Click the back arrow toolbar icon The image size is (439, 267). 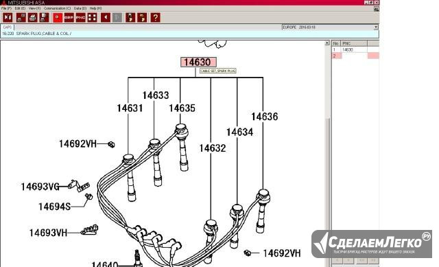pos(106,18)
